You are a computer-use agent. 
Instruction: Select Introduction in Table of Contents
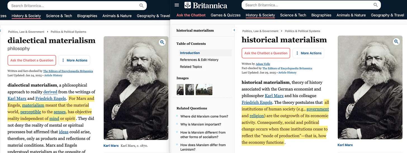[205, 53]
